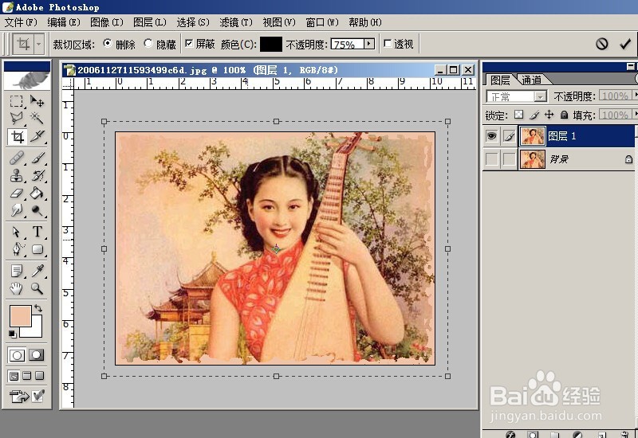This screenshot has height=438, width=638.
Task: Select the Move tool
Action: (x=37, y=101)
